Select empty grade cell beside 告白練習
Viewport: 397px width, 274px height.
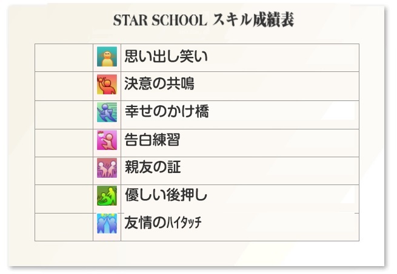point(64,143)
